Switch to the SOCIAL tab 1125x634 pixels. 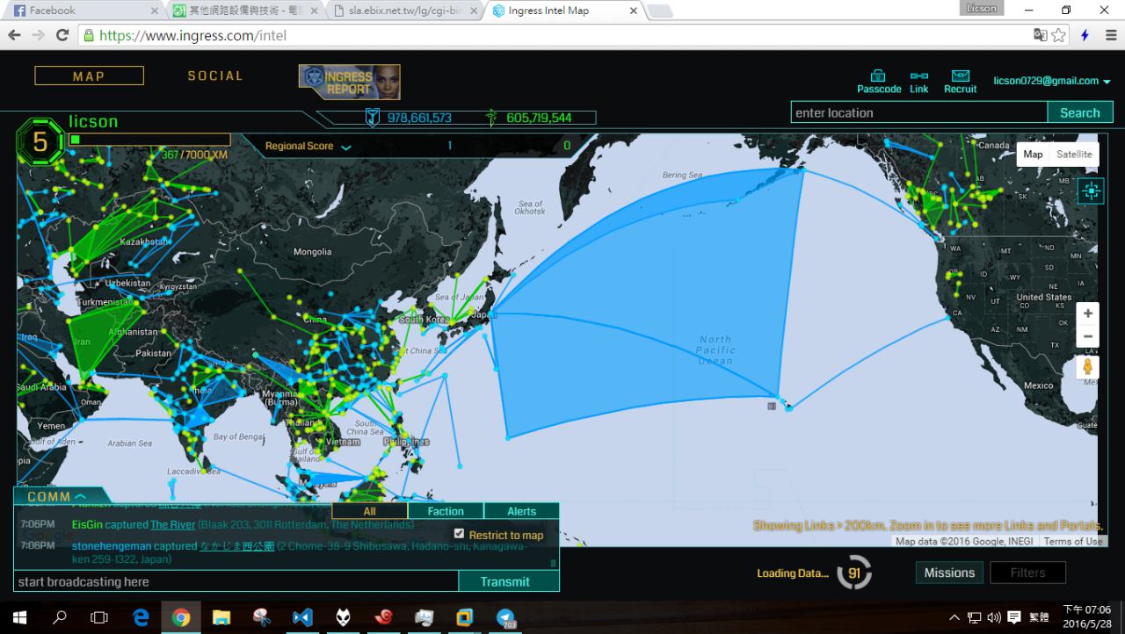pos(215,76)
